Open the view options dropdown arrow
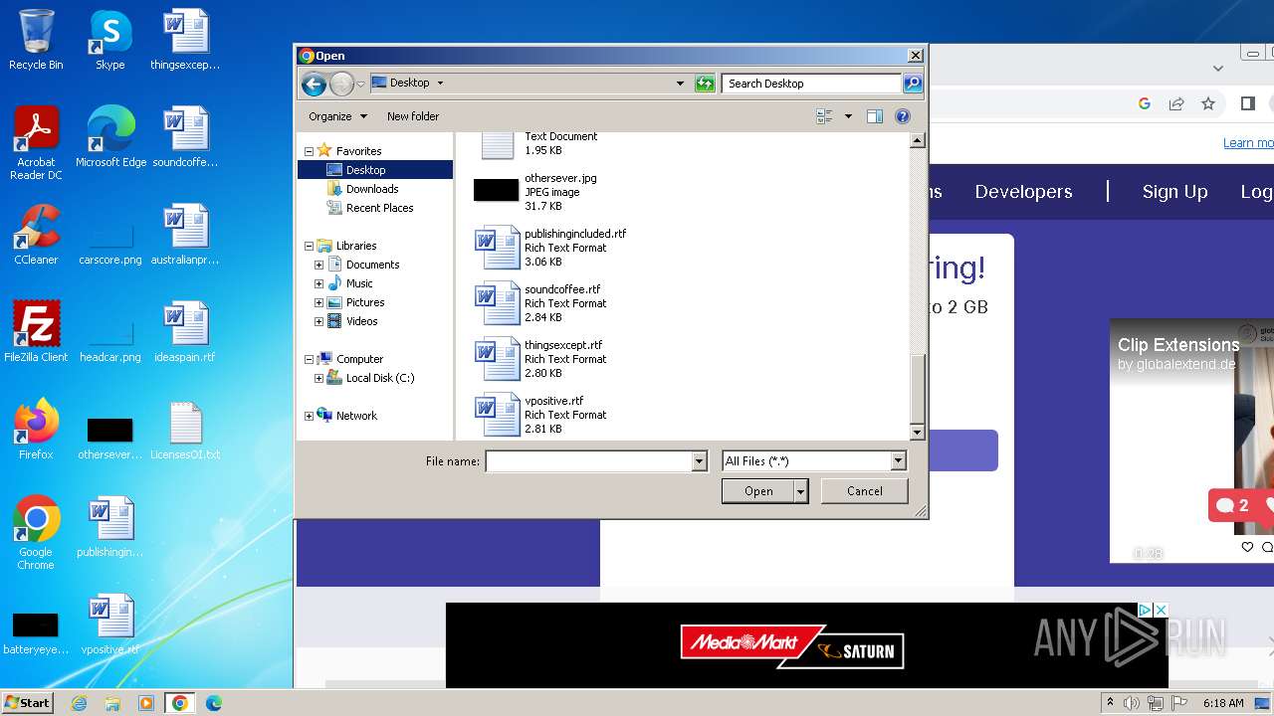Image resolution: width=1274 pixels, height=716 pixels. click(848, 116)
